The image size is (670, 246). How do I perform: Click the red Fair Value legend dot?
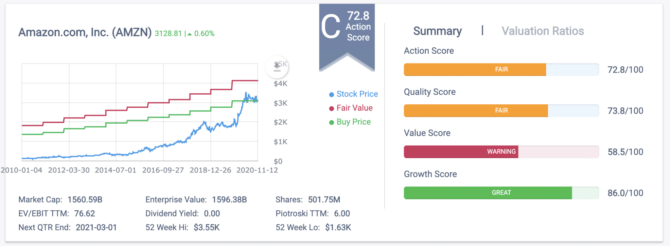tap(331, 108)
